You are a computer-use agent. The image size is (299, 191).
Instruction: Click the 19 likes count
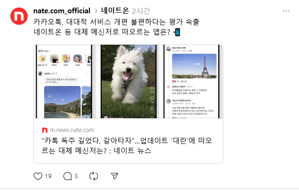click(x=48, y=176)
